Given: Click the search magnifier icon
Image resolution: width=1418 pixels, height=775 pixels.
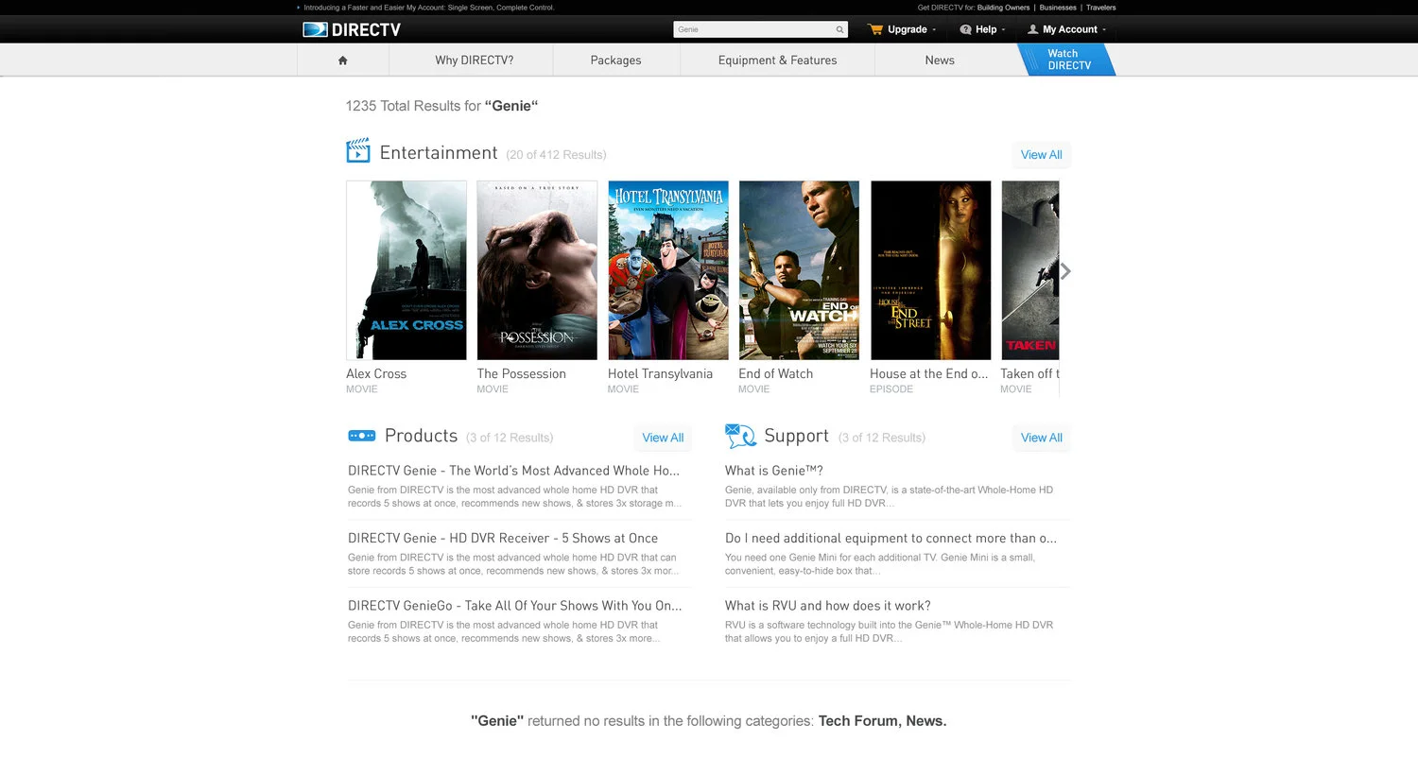Looking at the screenshot, I should click(839, 29).
